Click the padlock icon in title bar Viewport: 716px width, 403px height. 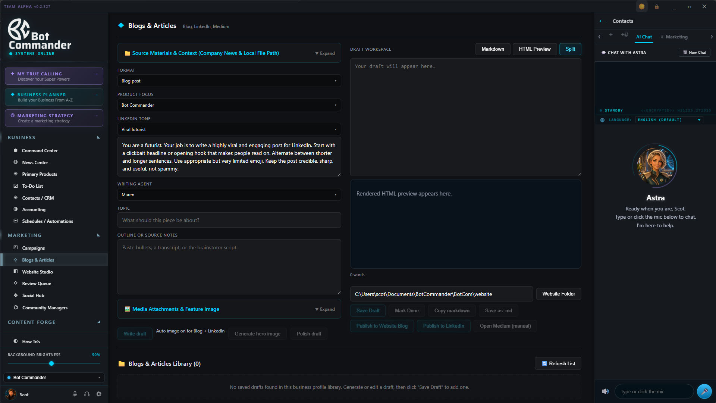pyautogui.click(x=656, y=6)
